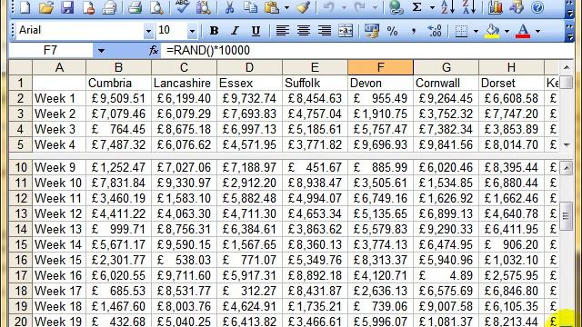Toggle Align Right
Screen dimensions: 582x327
[325, 31]
